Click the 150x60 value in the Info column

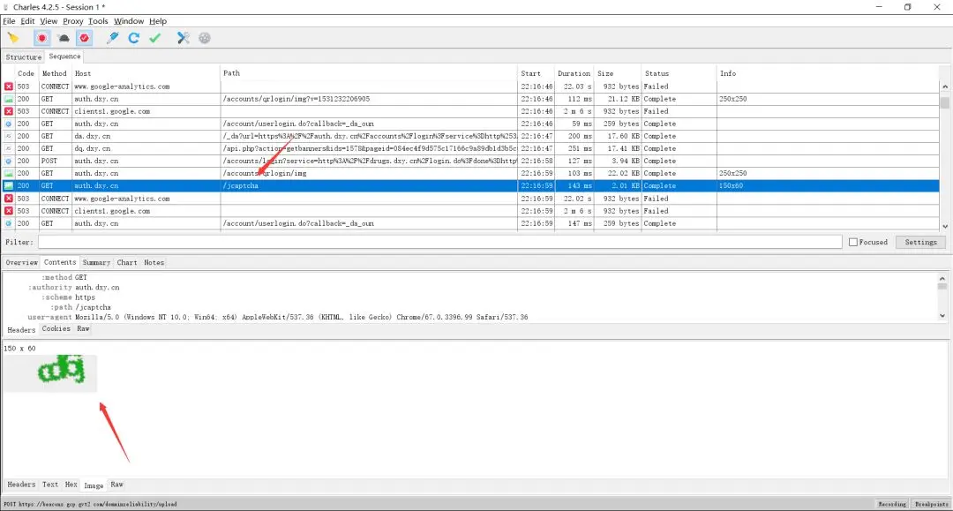732,185
